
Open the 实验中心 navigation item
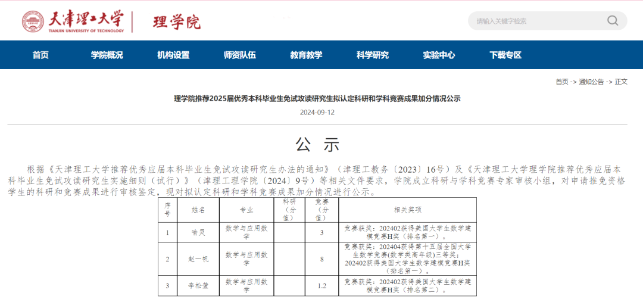click(x=439, y=55)
